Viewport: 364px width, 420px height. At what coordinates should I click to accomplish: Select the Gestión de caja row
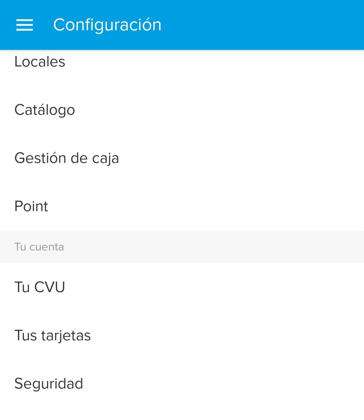tap(182, 158)
